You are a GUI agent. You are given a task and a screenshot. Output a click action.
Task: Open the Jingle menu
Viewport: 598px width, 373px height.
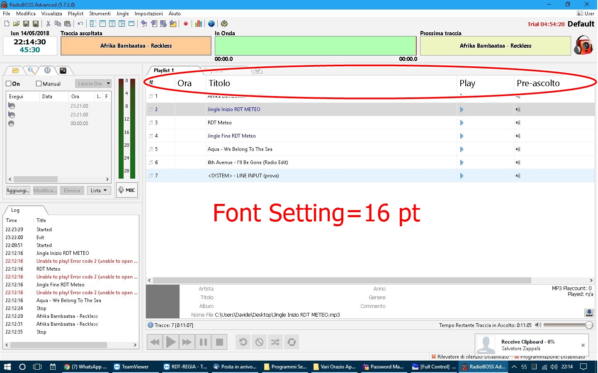pyautogui.click(x=123, y=14)
